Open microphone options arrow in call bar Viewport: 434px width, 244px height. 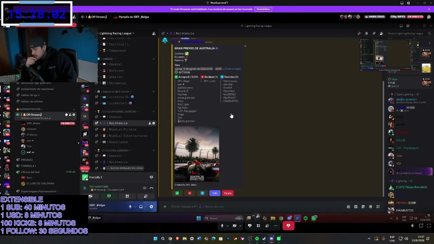pos(228,226)
